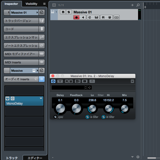Click the chord section icon
This screenshot has width=160, height=160.
(42, 29)
